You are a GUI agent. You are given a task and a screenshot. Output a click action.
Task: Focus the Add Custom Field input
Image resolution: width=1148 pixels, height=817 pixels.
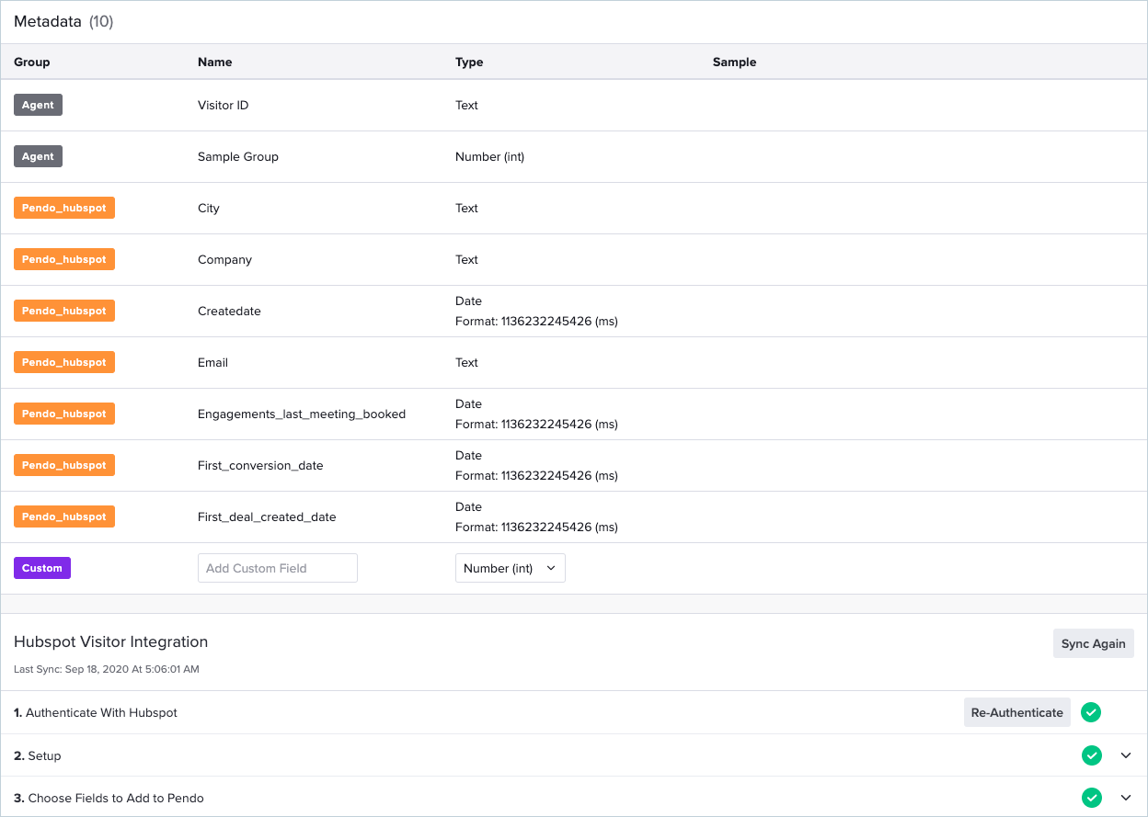pyautogui.click(x=278, y=568)
